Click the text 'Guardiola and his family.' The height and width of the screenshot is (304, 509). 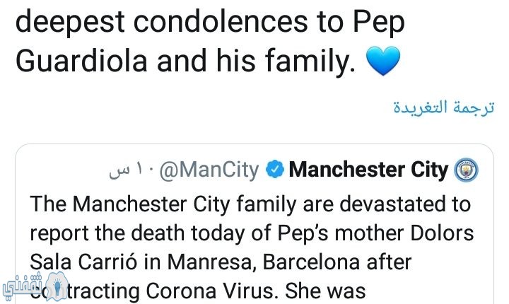click(186, 61)
